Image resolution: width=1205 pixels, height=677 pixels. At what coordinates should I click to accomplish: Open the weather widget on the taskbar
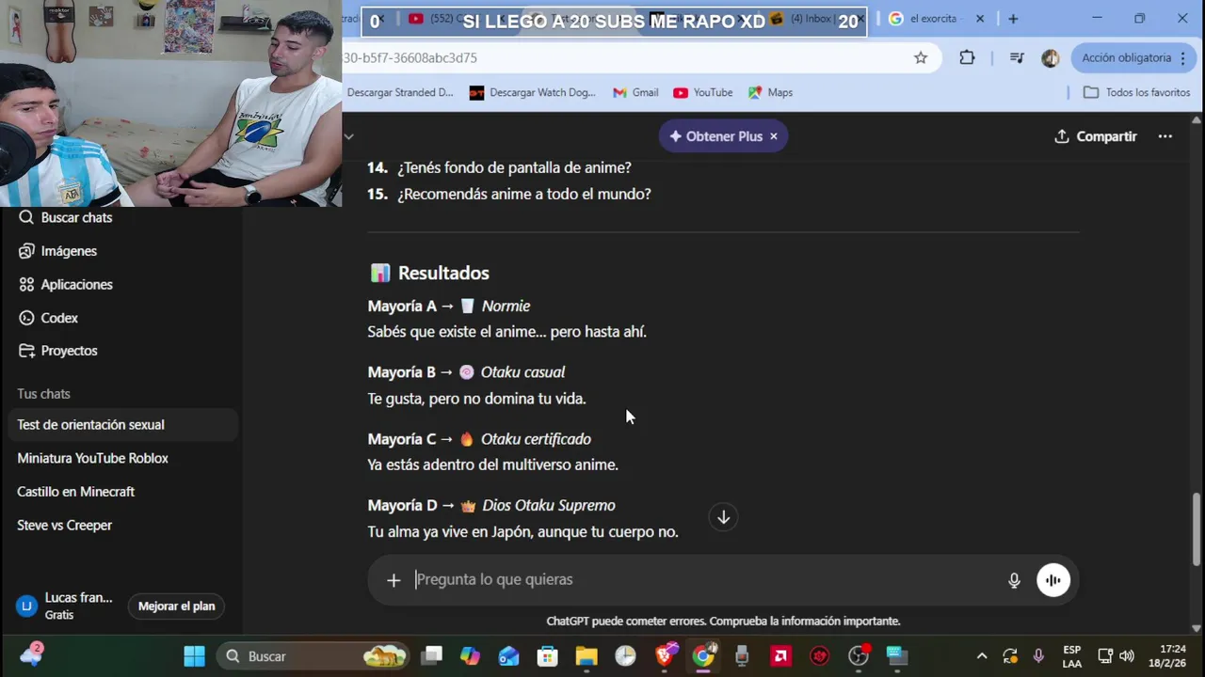(x=31, y=656)
